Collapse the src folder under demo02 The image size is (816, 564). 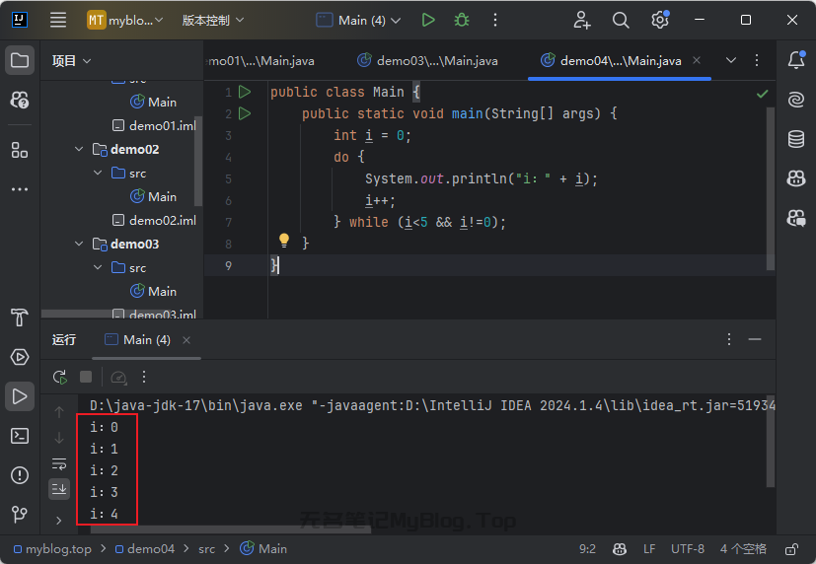pos(98,173)
